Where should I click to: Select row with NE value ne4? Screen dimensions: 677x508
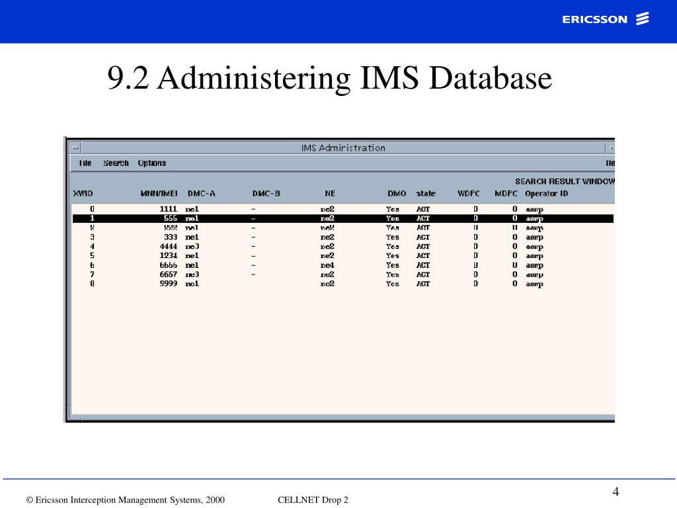343,265
